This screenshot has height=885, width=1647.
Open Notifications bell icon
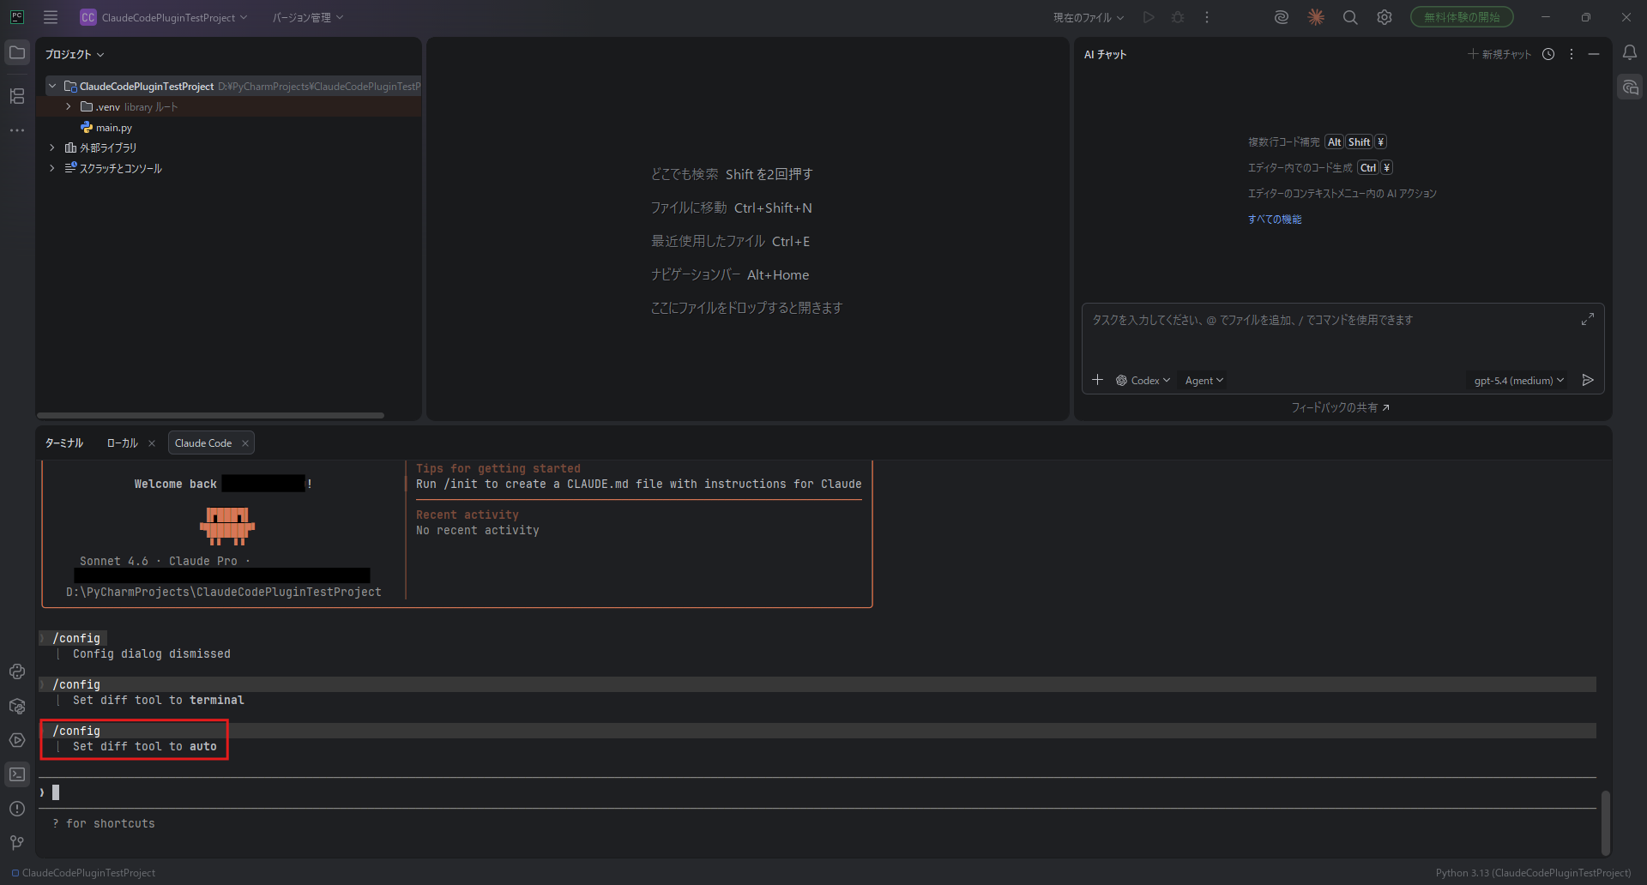[1629, 53]
